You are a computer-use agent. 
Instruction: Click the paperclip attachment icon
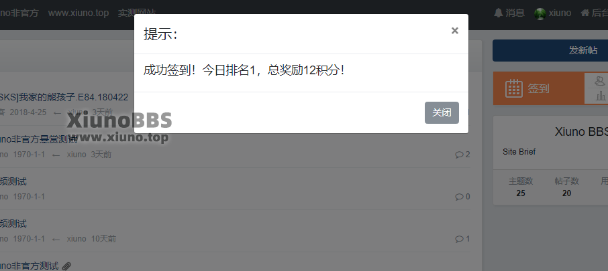click(x=66, y=266)
